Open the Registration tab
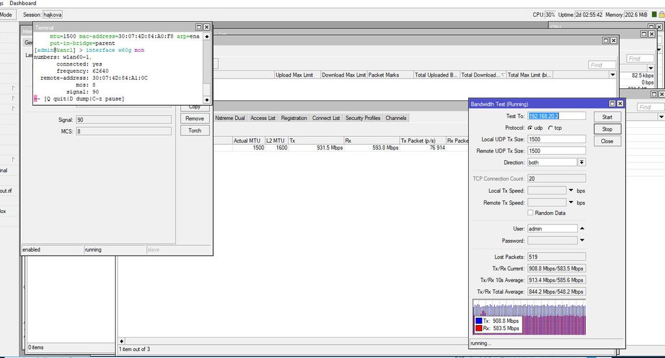The image size is (665, 358). (294, 118)
